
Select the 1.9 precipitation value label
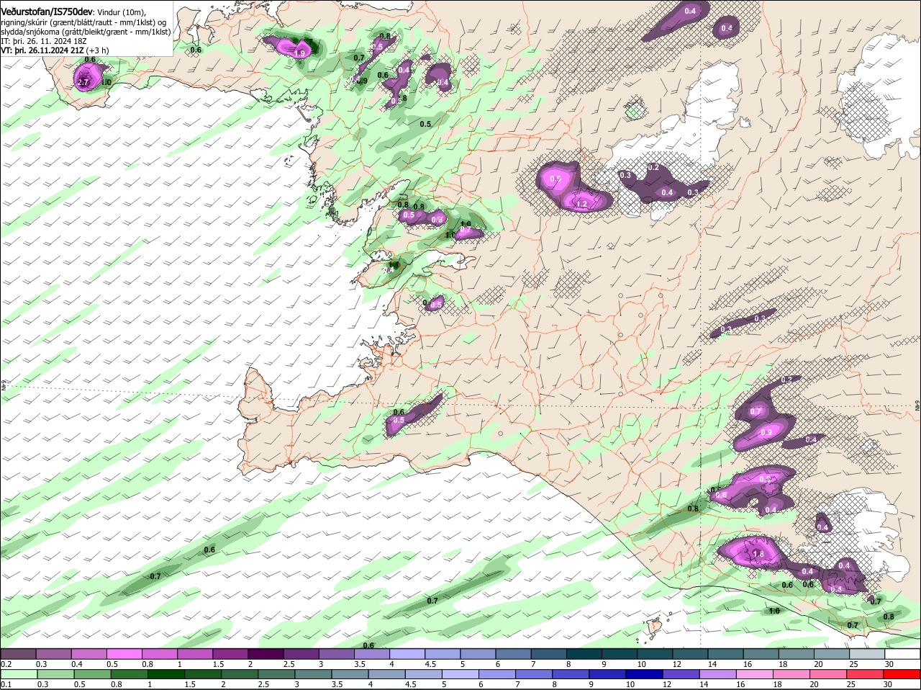[300, 53]
